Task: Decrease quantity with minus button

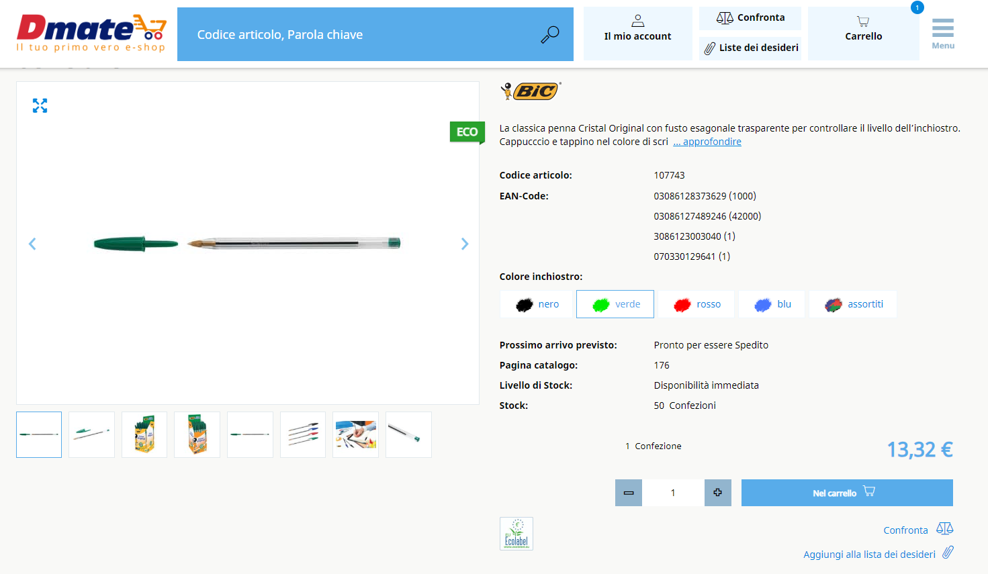Action: coord(629,493)
